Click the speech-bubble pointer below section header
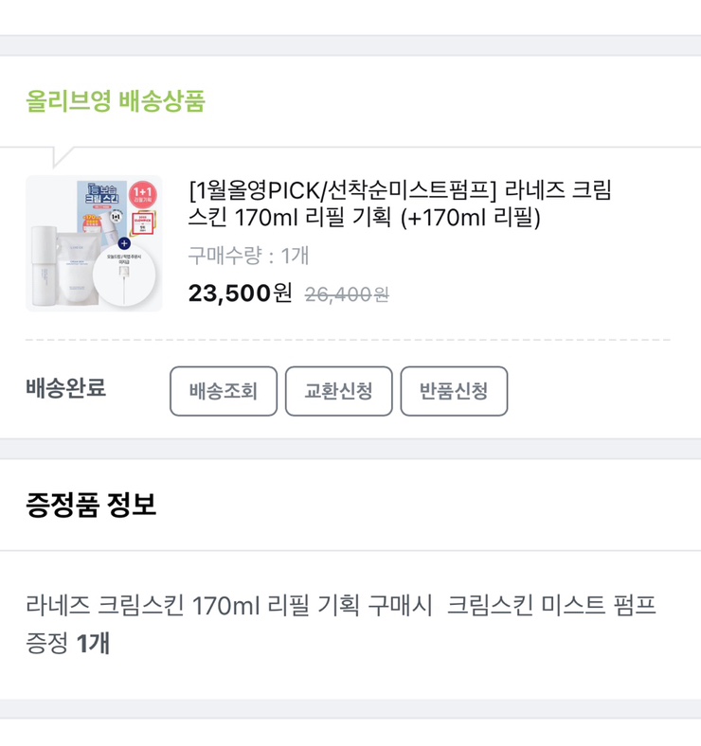701x746 pixels. (63, 156)
